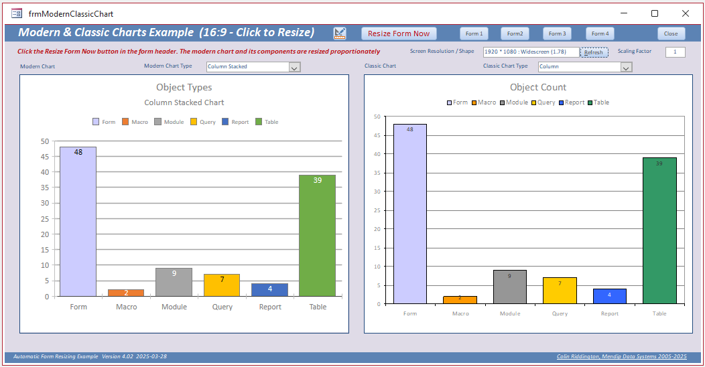This screenshot has height=367, width=705.
Task: Expand the Modern Chart Type dropdown arrow
Action: point(294,68)
